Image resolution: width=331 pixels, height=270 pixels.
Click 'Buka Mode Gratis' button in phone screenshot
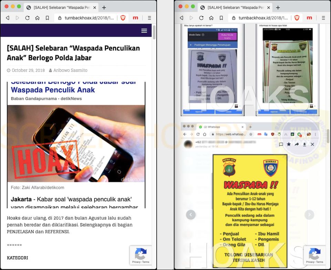(227, 36)
